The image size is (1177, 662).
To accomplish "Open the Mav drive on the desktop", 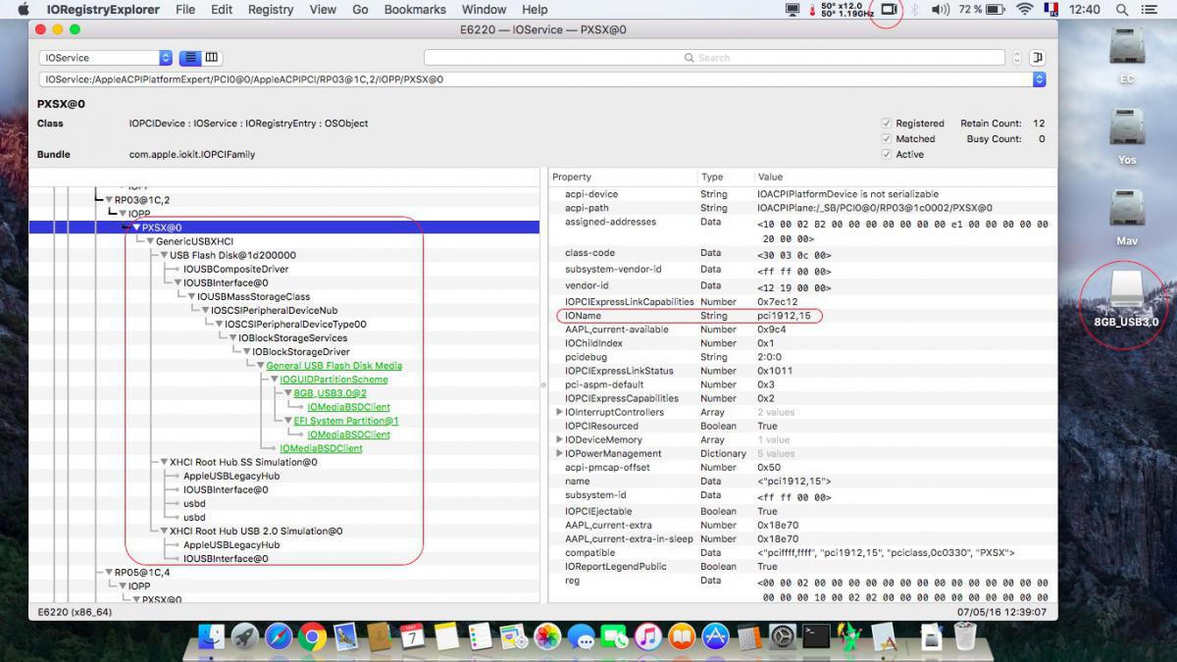I will point(1127,217).
